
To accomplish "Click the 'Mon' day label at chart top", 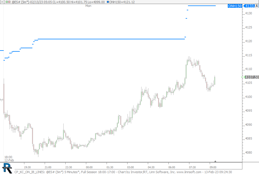I will tap(88, 6).
